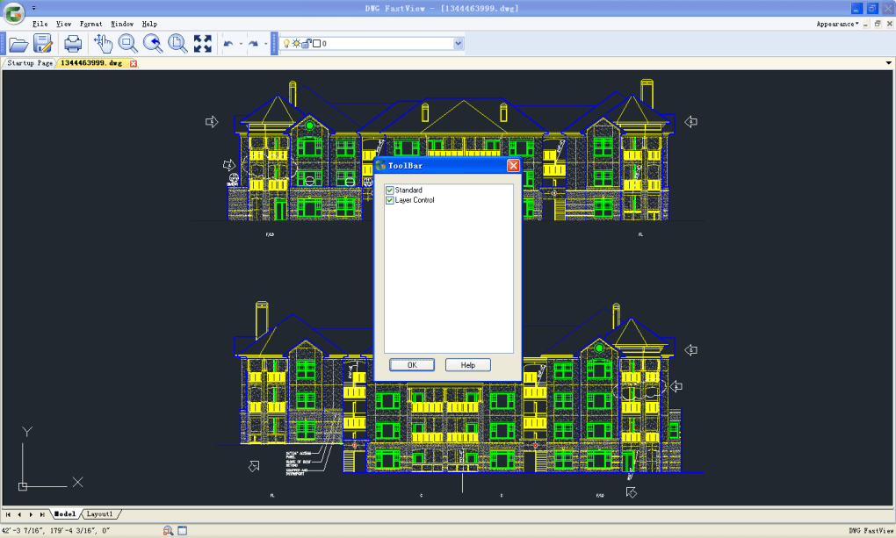The width and height of the screenshot is (896, 538).
Task: Select the Zoom Realtime tool
Action: [127, 42]
